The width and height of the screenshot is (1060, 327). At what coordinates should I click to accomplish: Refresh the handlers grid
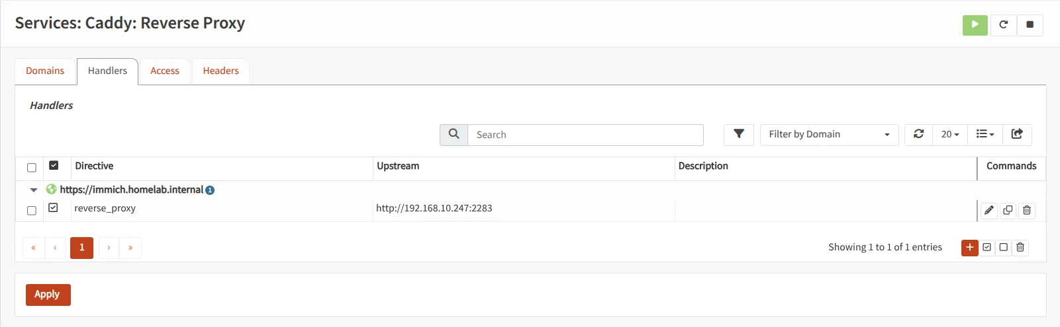coord(918,134)
